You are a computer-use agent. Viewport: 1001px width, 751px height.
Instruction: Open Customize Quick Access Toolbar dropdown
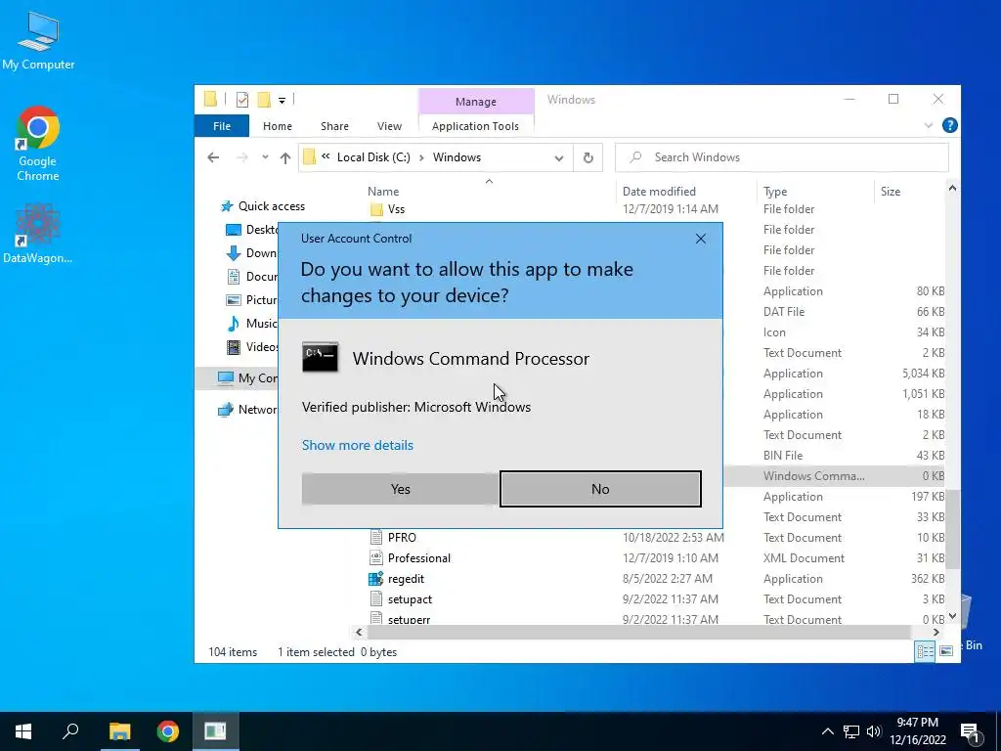coord(282,101)
